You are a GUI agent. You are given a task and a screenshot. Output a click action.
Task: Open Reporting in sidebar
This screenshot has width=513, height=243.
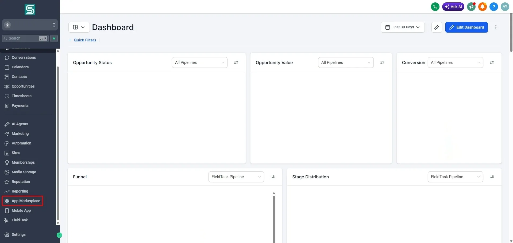20,191
